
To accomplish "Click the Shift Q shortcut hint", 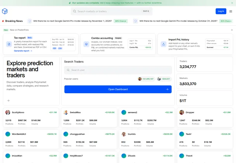I will [x=146, y=11].
